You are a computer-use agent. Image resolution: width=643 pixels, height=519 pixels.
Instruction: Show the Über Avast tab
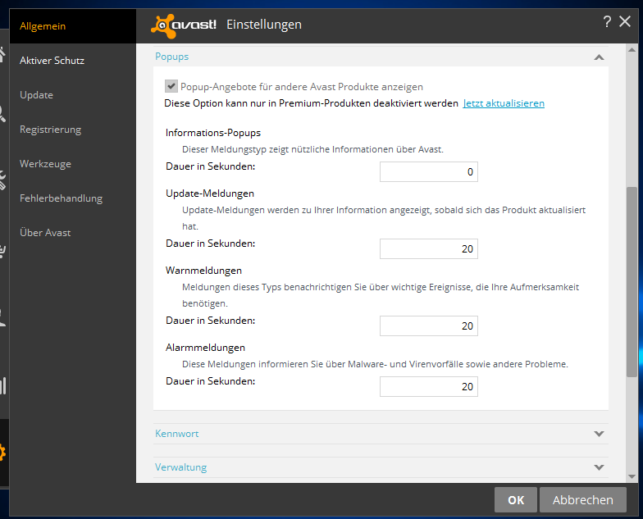(x=73, y=233)
